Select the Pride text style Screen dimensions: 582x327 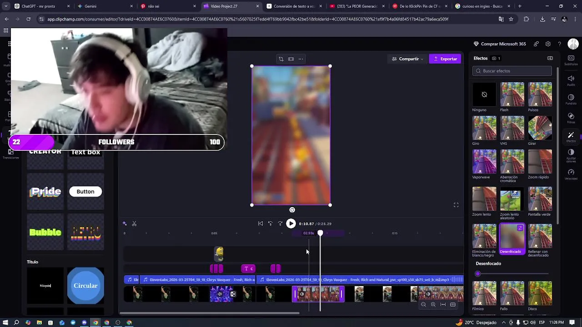(45, 192)
